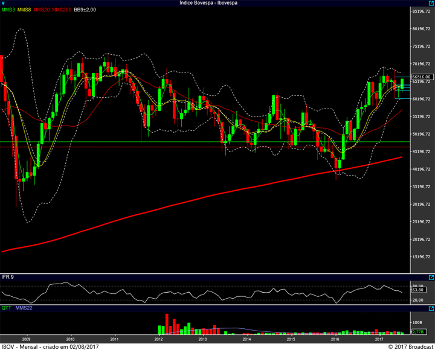Click the 2012 marker on time axis

[x=158, y=339]
